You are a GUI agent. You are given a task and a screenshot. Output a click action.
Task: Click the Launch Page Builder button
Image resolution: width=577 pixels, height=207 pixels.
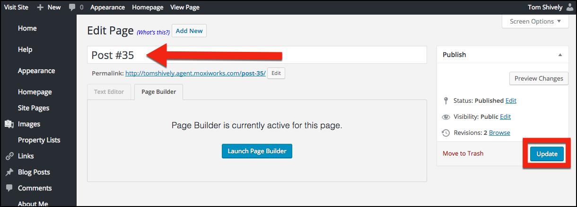(x=257, y=151)
